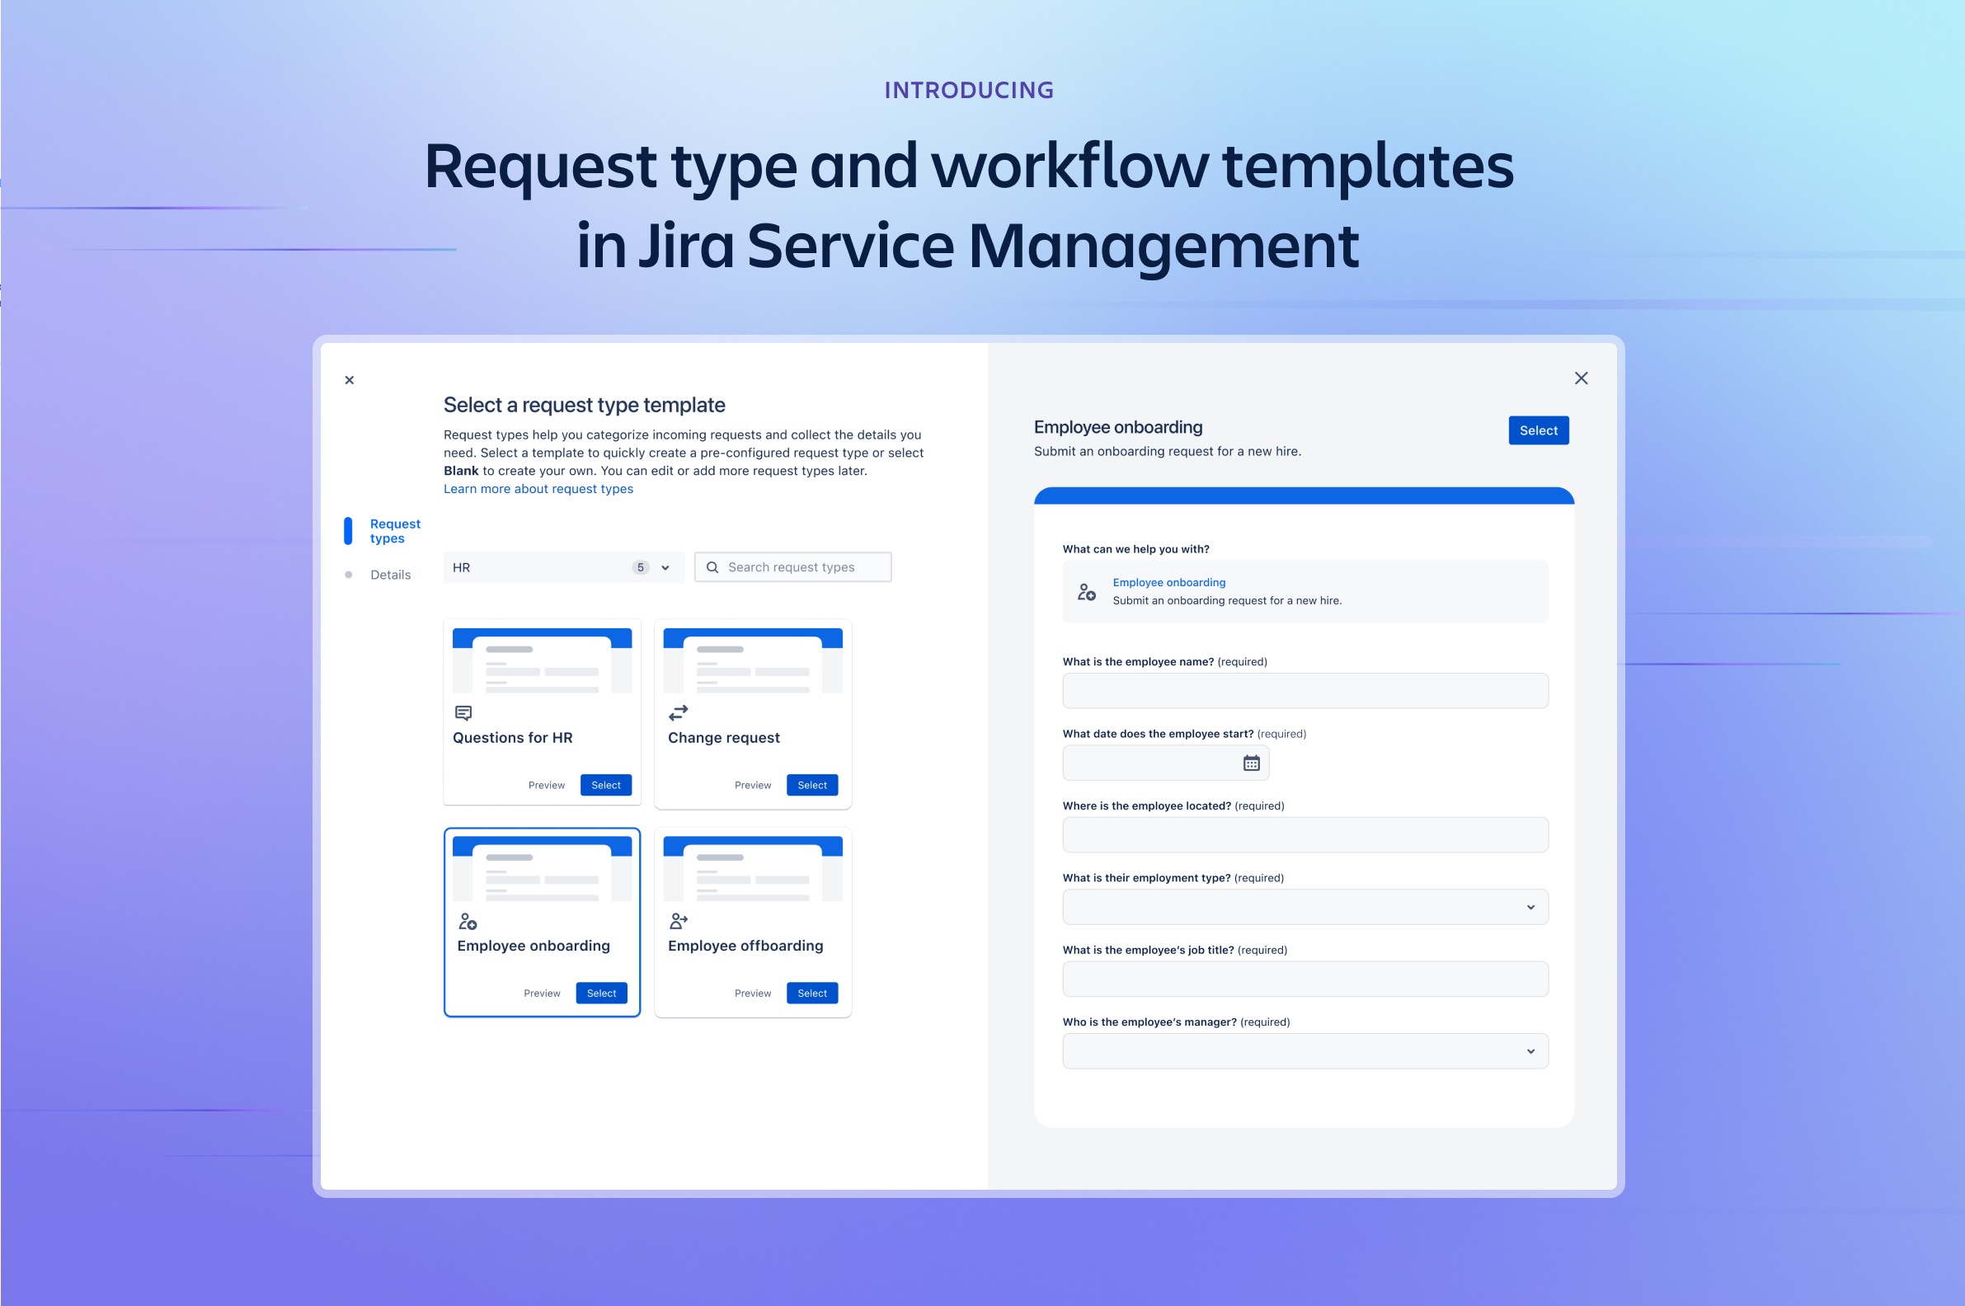Preview the Change request template
1965x1306 pixels.
[752, 784]
